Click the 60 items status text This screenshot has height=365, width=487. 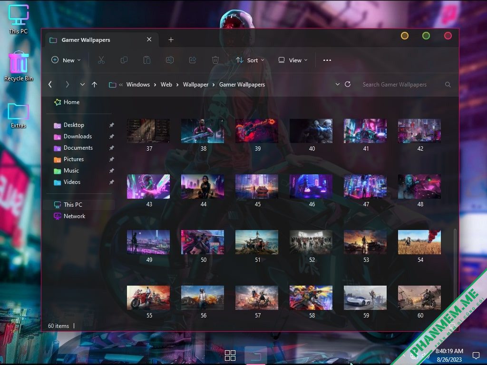58,326
